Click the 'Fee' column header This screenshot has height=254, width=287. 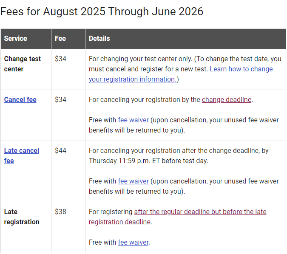coord(60,39)
